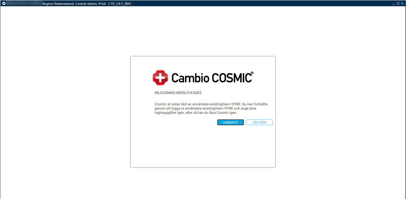Screen dimensions: 406x200
Task: Lock Cosmic again with LÅS IGEN
Action: (259, 122)
